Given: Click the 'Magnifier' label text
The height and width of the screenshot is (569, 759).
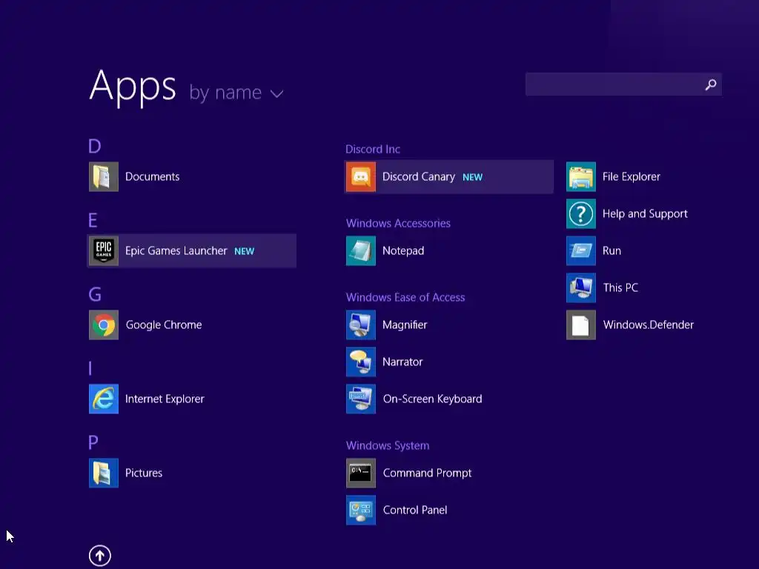Looking at the screenshot, I should [x=405, y=325].
